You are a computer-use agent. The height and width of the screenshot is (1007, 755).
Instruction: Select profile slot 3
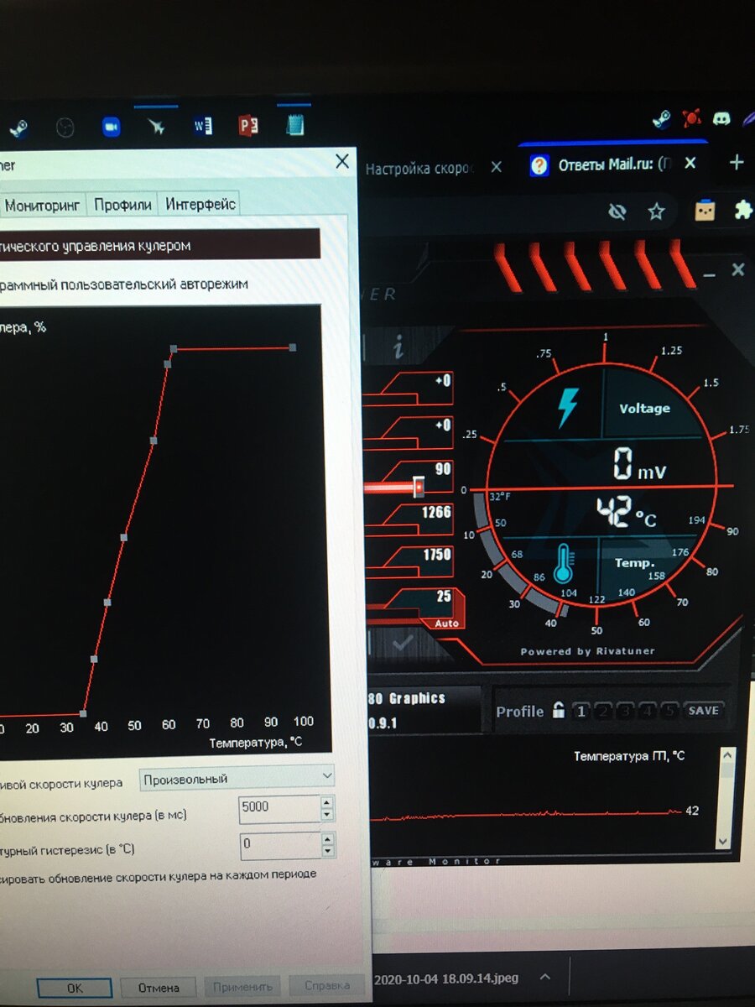pyautogui.click(x=625, y=711)
